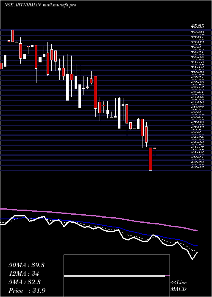Click the '50MA : 39.3' value
This screenshot has height=297, width=212.
[x=26, y=265]
